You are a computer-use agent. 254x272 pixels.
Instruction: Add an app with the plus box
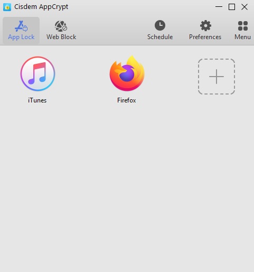tap(217, 77)
